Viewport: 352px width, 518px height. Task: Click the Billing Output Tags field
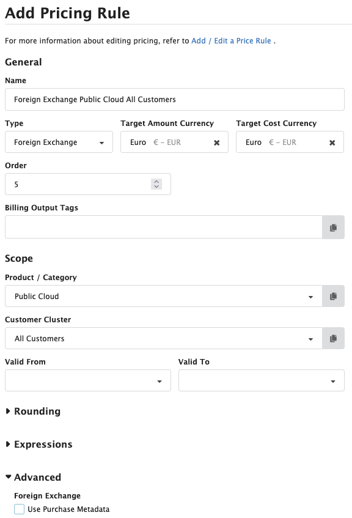[163, 228]
